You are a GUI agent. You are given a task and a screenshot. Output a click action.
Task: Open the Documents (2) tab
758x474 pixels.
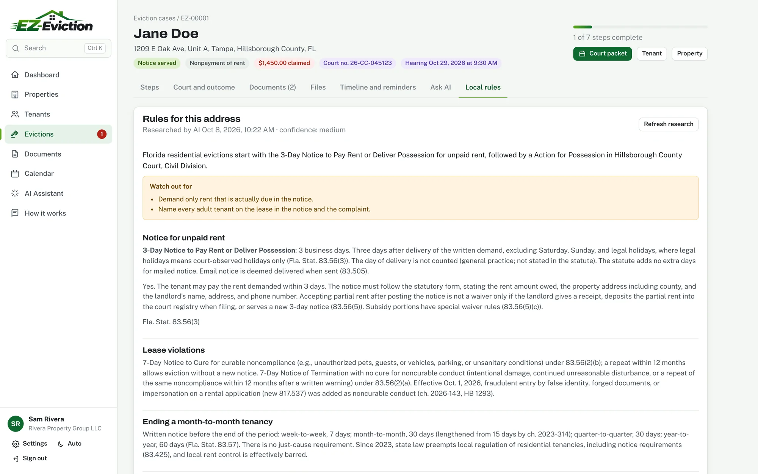tap(273, 87)
